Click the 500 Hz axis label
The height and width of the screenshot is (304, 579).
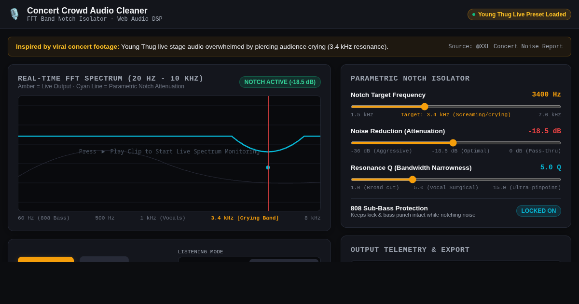click(105, 218)
